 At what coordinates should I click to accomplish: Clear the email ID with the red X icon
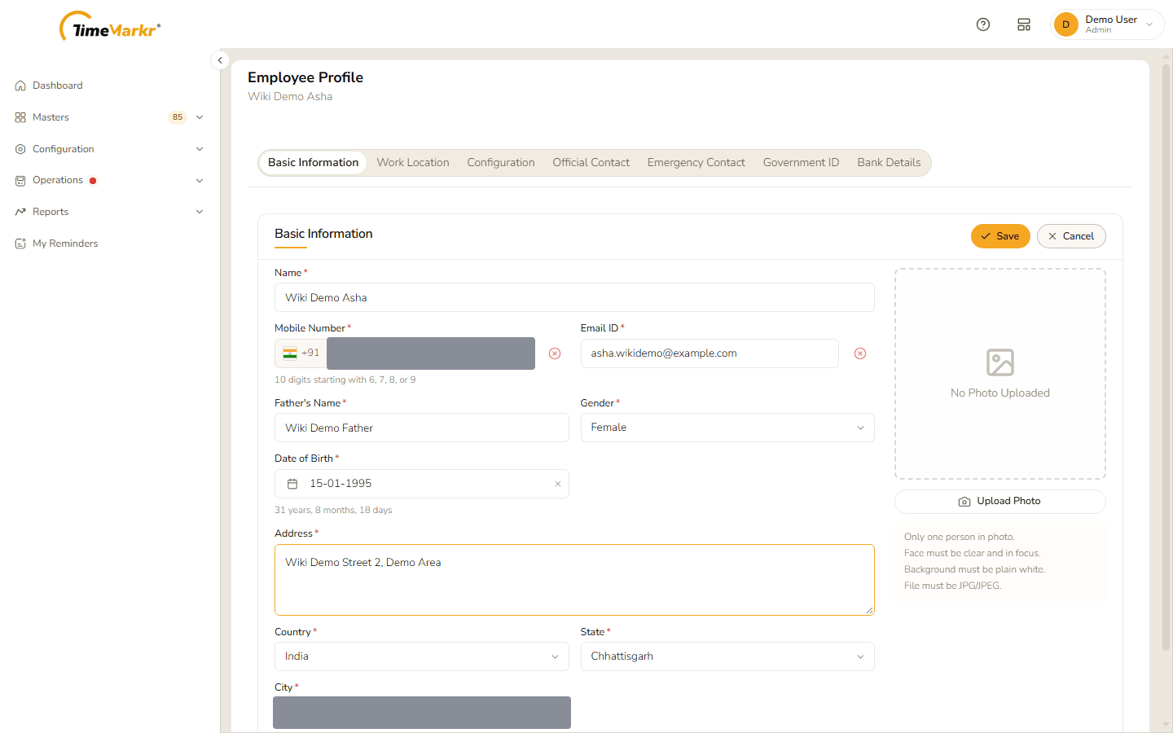pyautogui.click(x=860, y=353)
